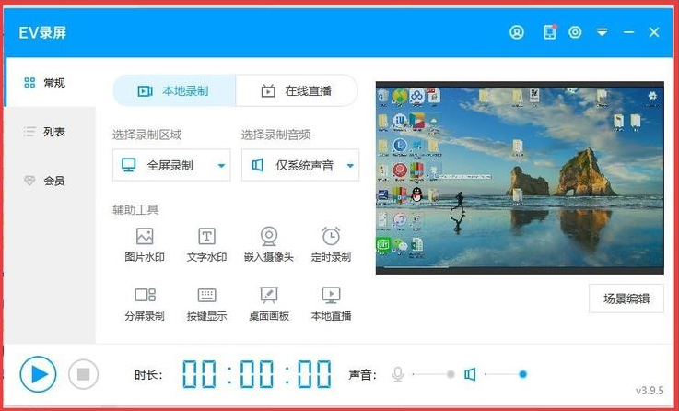Launch the 桌面画板 desktop drawing board
The image size is (679, 411).
click(x=269, y=304)
